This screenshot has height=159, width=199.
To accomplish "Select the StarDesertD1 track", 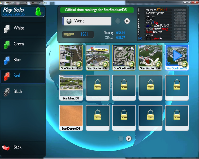I will pyautogui.click(x=71, y=116).
